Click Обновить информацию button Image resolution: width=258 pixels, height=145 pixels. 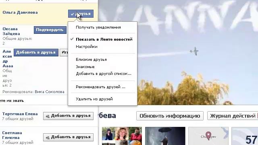tap(170, 116)
